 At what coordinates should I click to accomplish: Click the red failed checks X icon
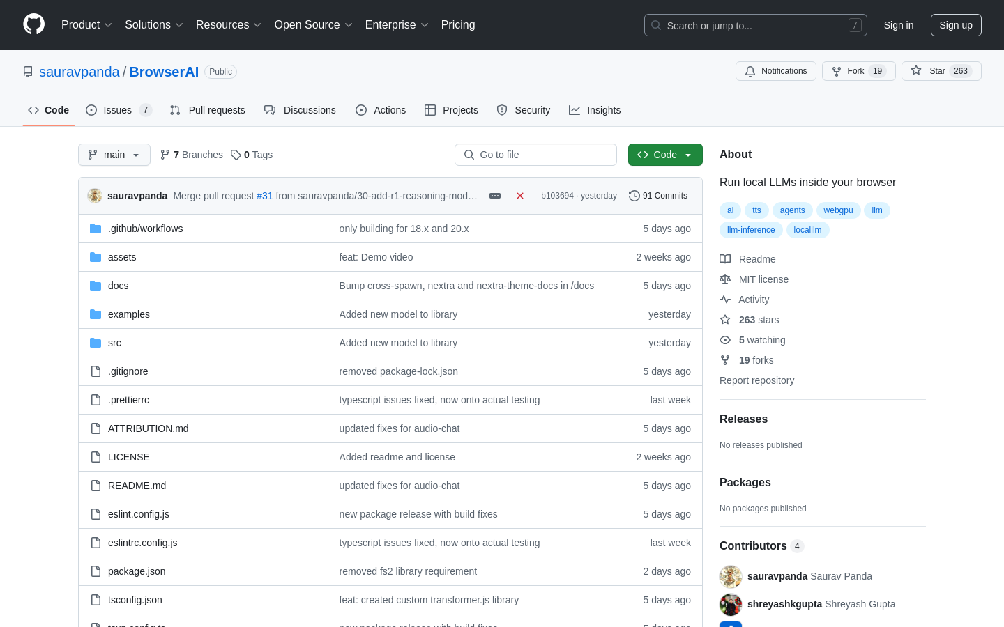(x=520, y=196)
